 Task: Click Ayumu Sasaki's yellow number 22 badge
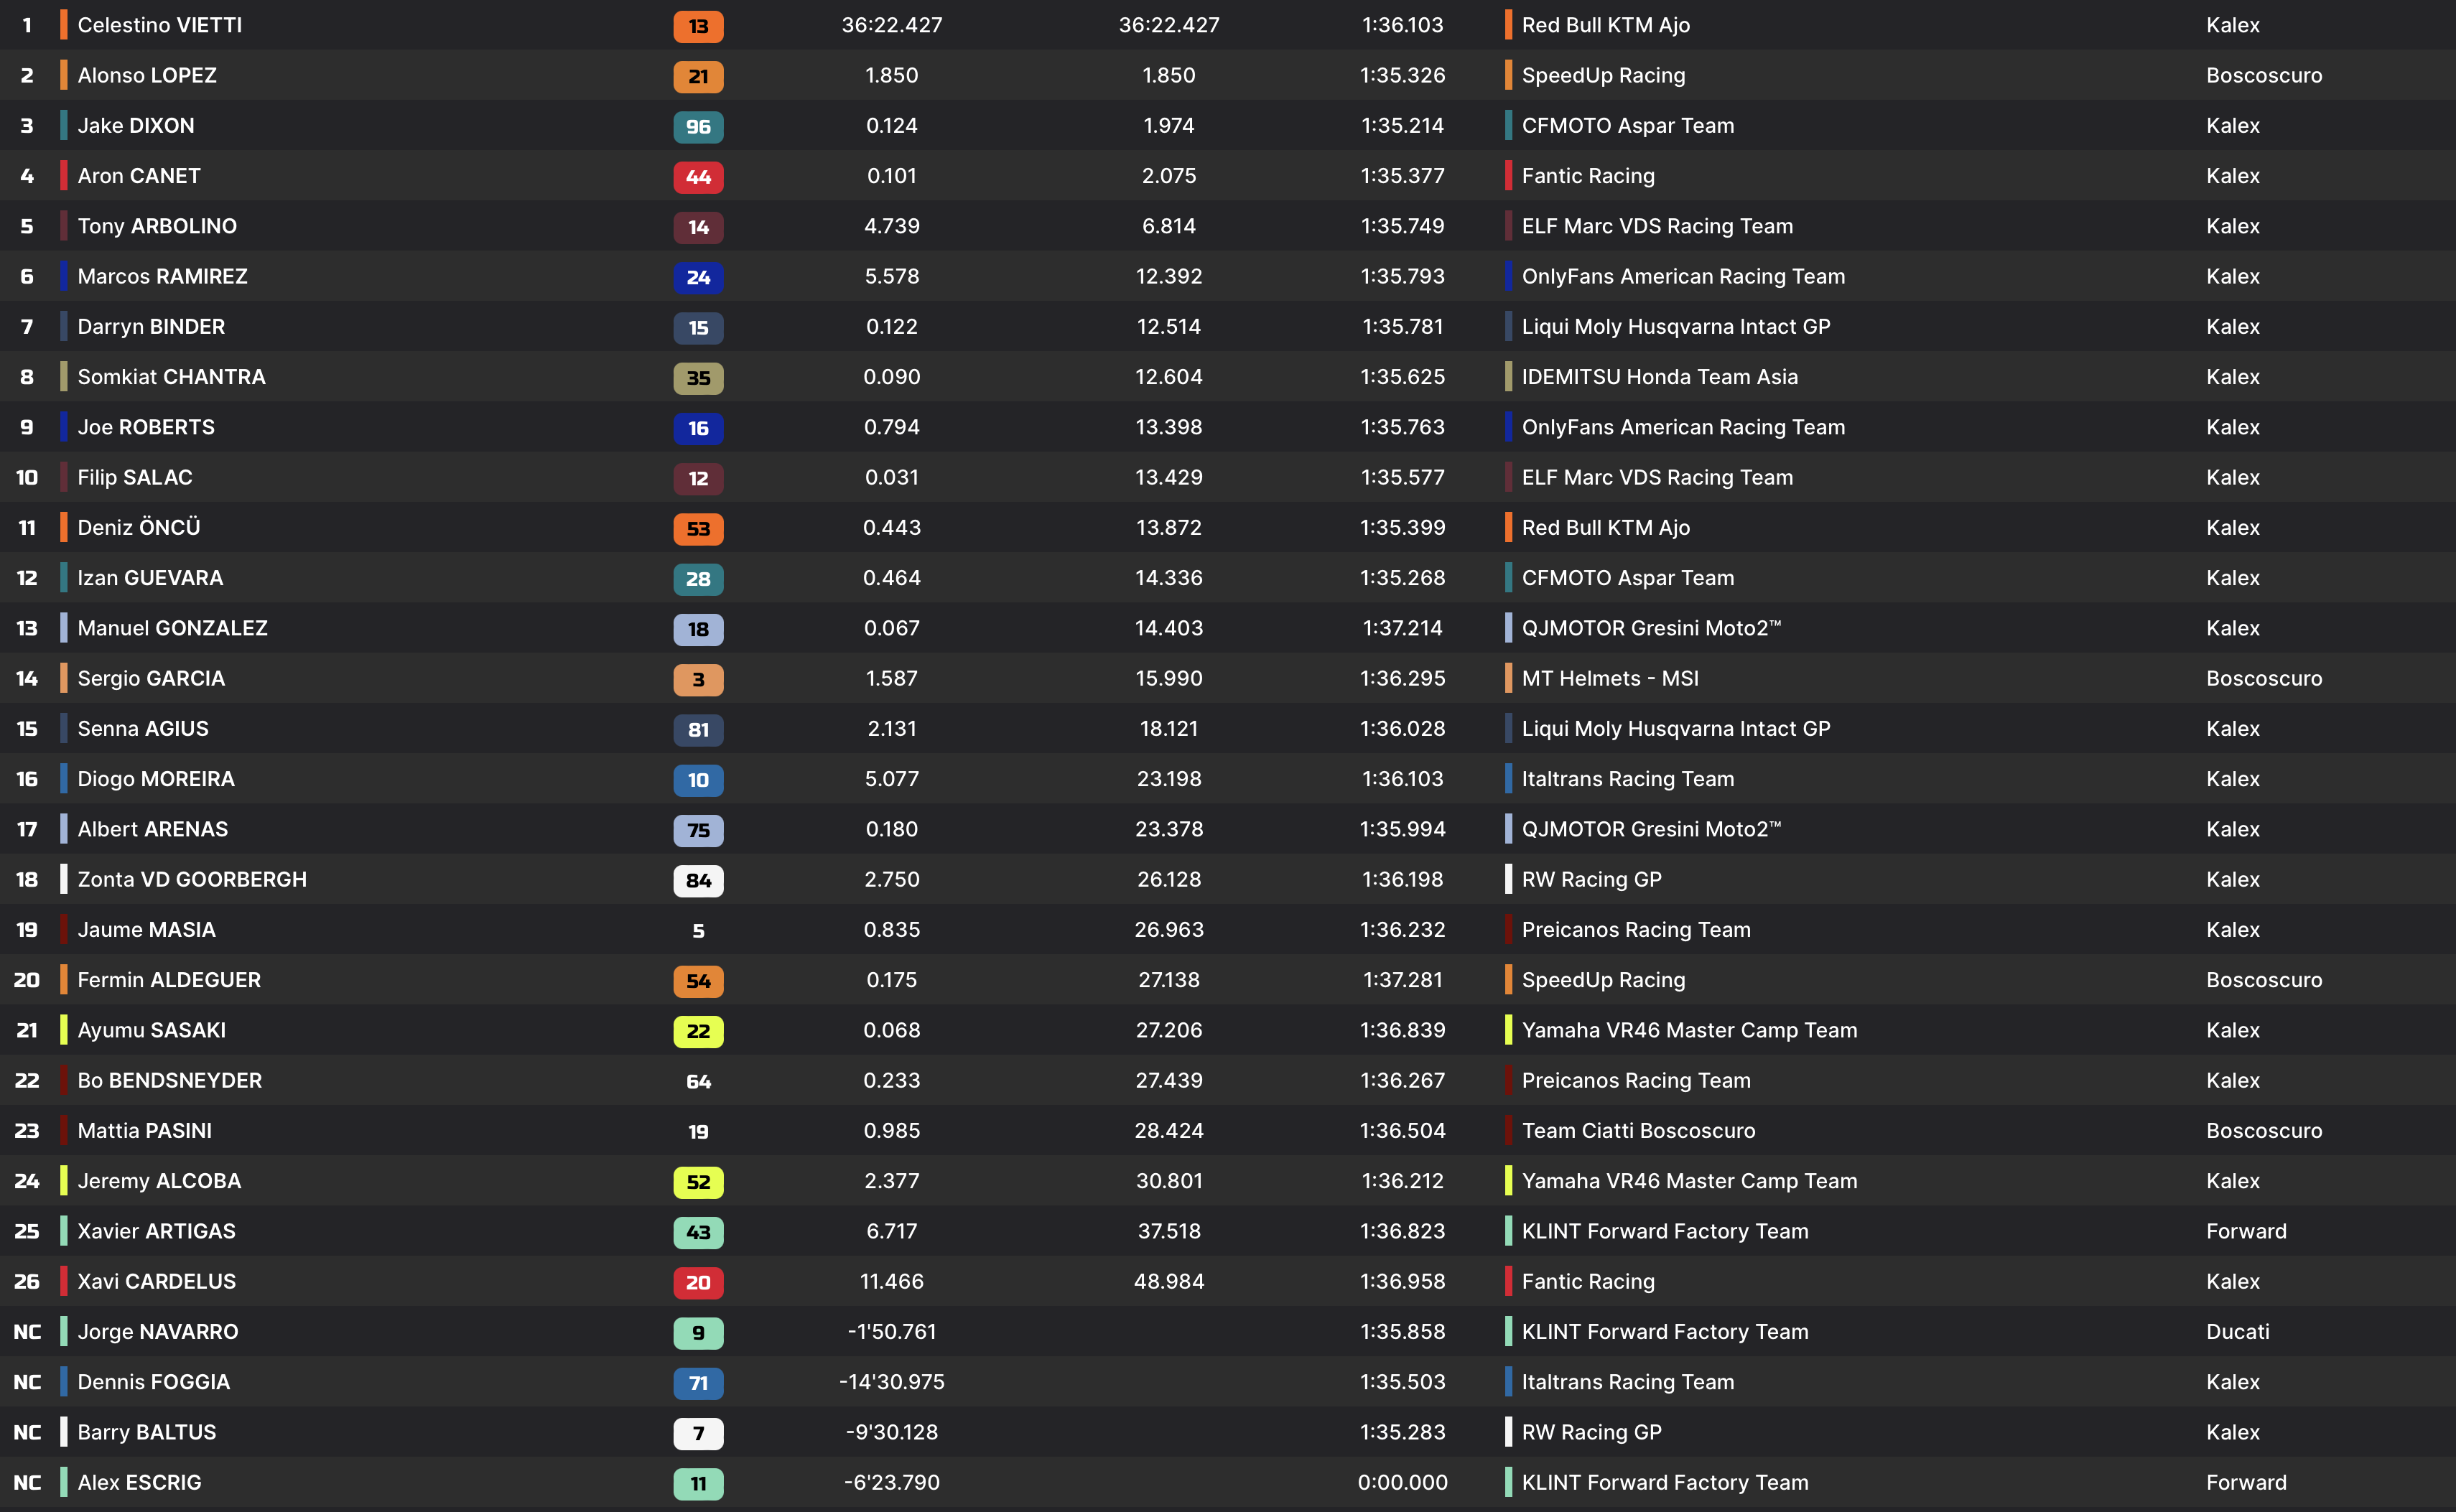coord(698,1031)
